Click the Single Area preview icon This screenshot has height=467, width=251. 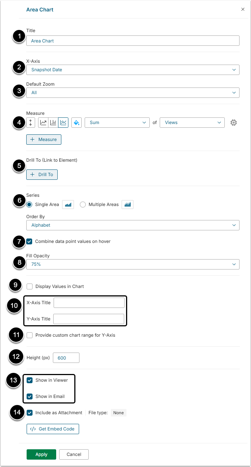click(68, 205)
